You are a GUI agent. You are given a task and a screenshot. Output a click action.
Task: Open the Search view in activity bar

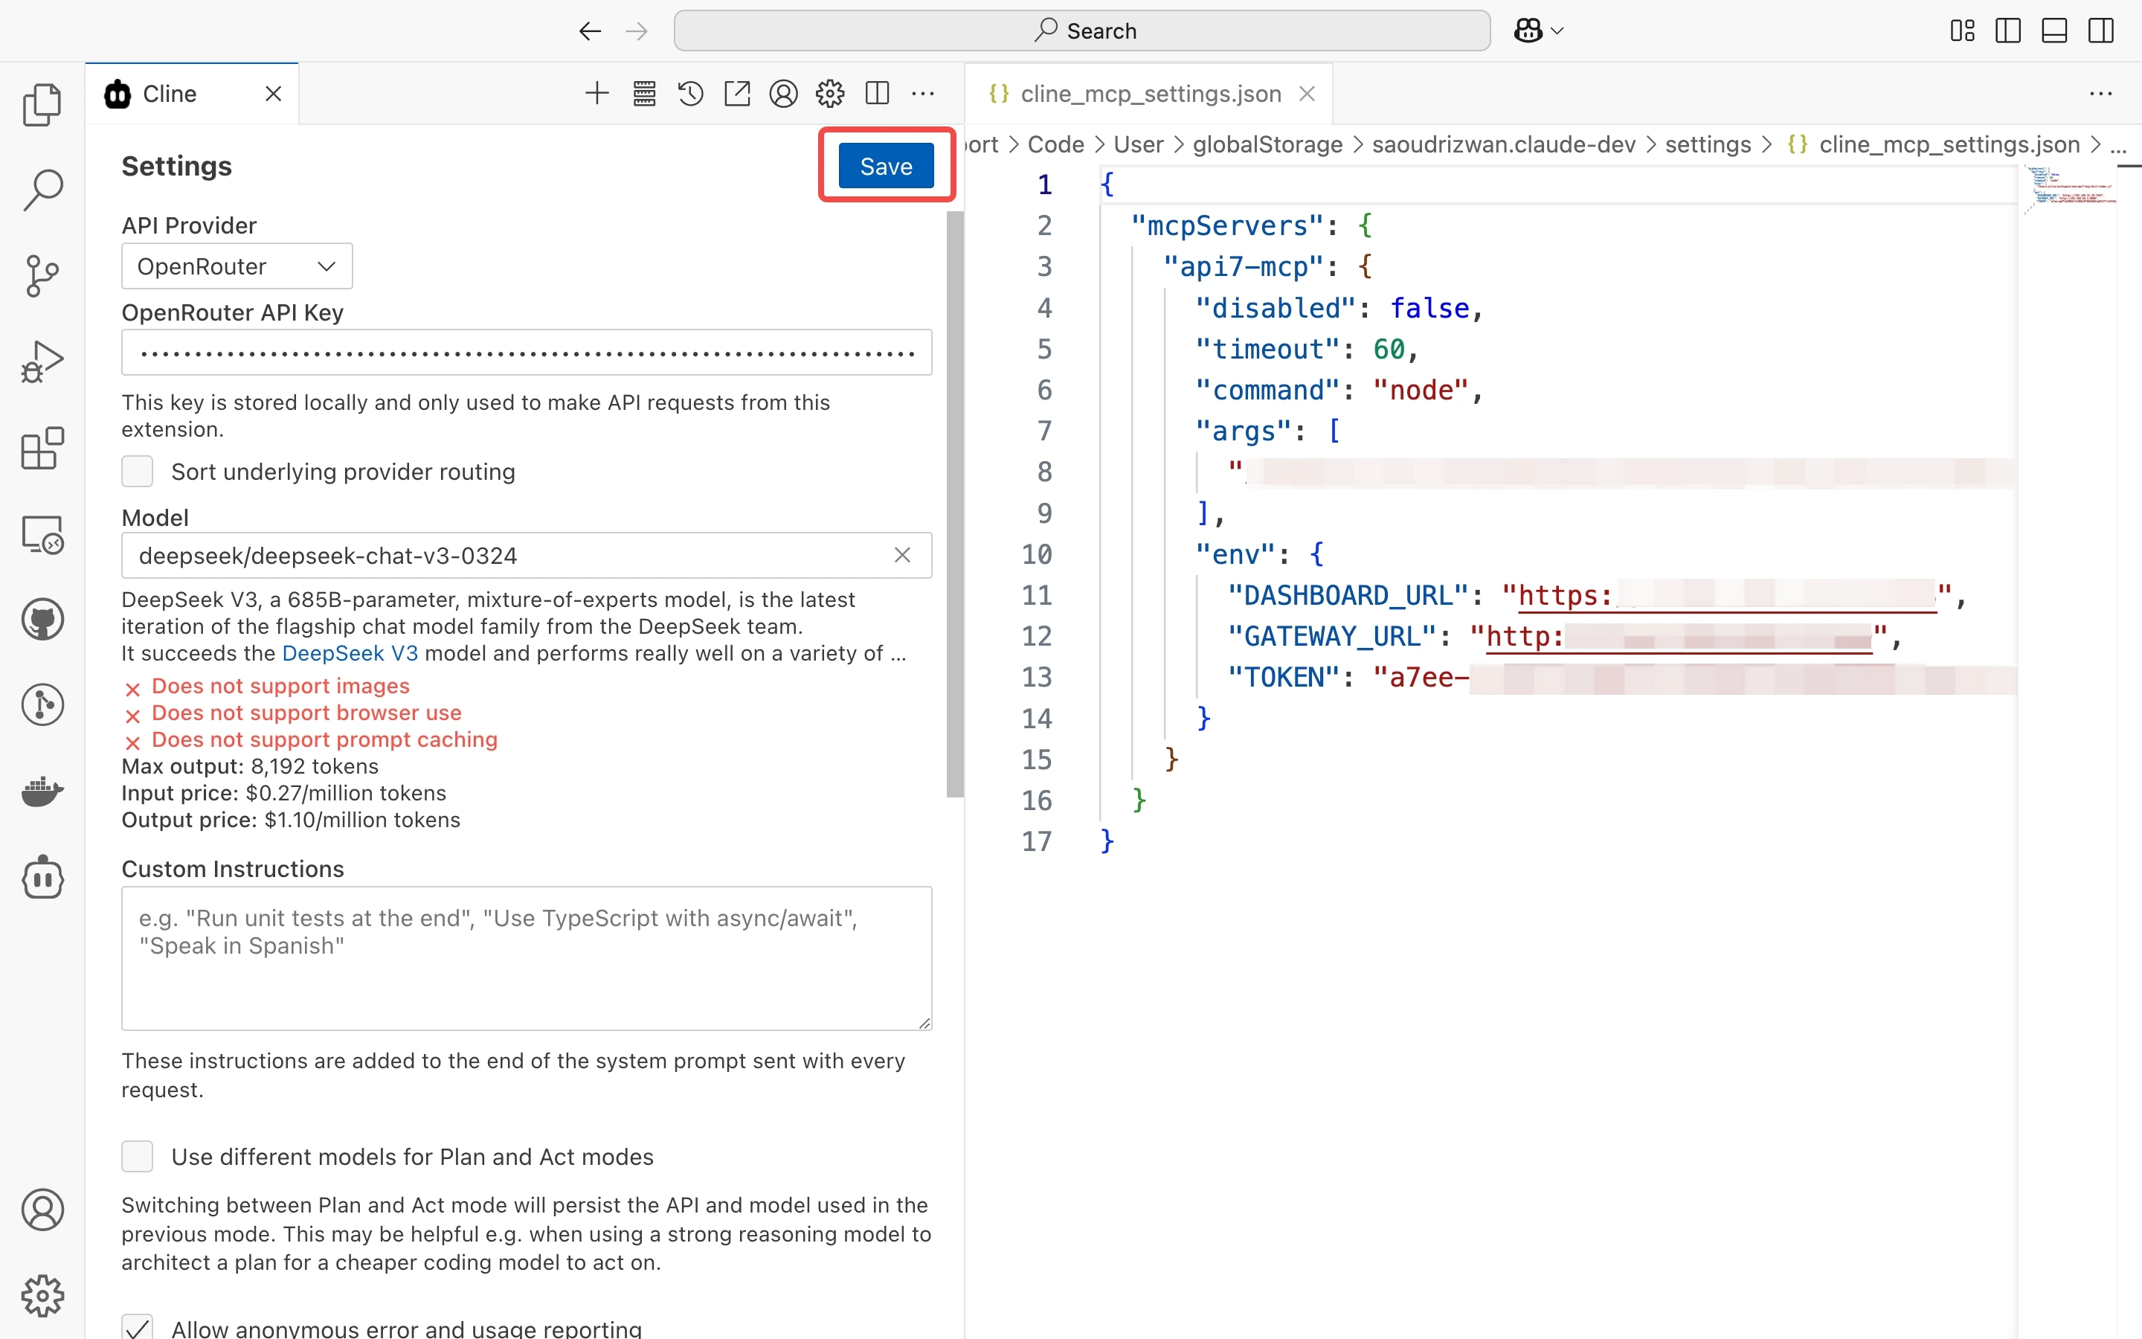(x=42, y=190)
